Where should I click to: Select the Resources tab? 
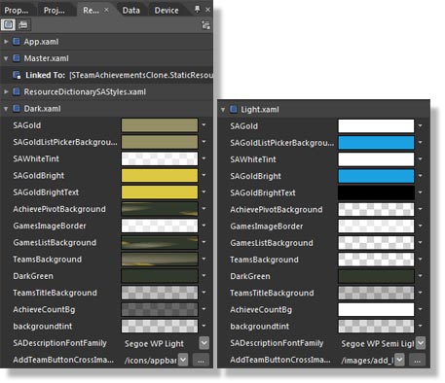coord(91,11)
